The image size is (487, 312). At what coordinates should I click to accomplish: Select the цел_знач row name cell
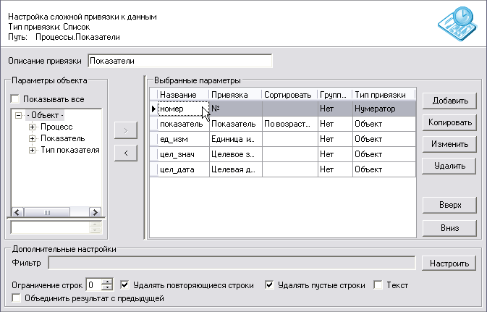(x=184, y=154)
